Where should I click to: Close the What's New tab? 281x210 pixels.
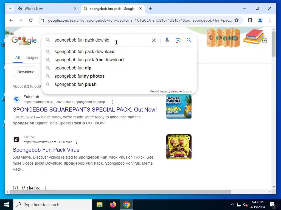point(75,8)
